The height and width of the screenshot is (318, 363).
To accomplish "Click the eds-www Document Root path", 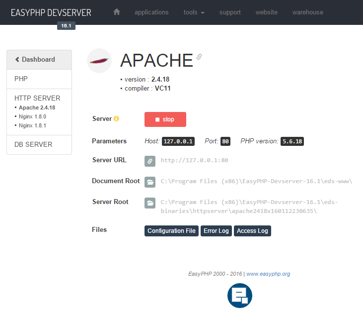I will [x=257, y=181].
